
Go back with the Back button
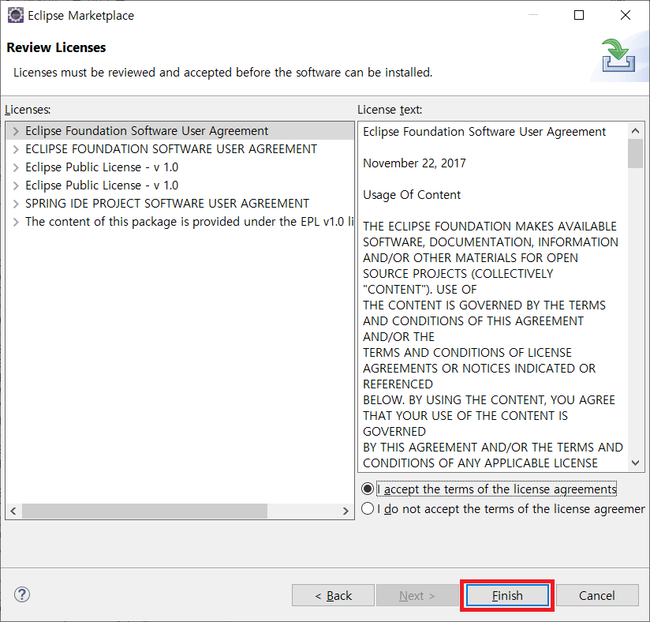pyautogui.click(x=334, y=595)
